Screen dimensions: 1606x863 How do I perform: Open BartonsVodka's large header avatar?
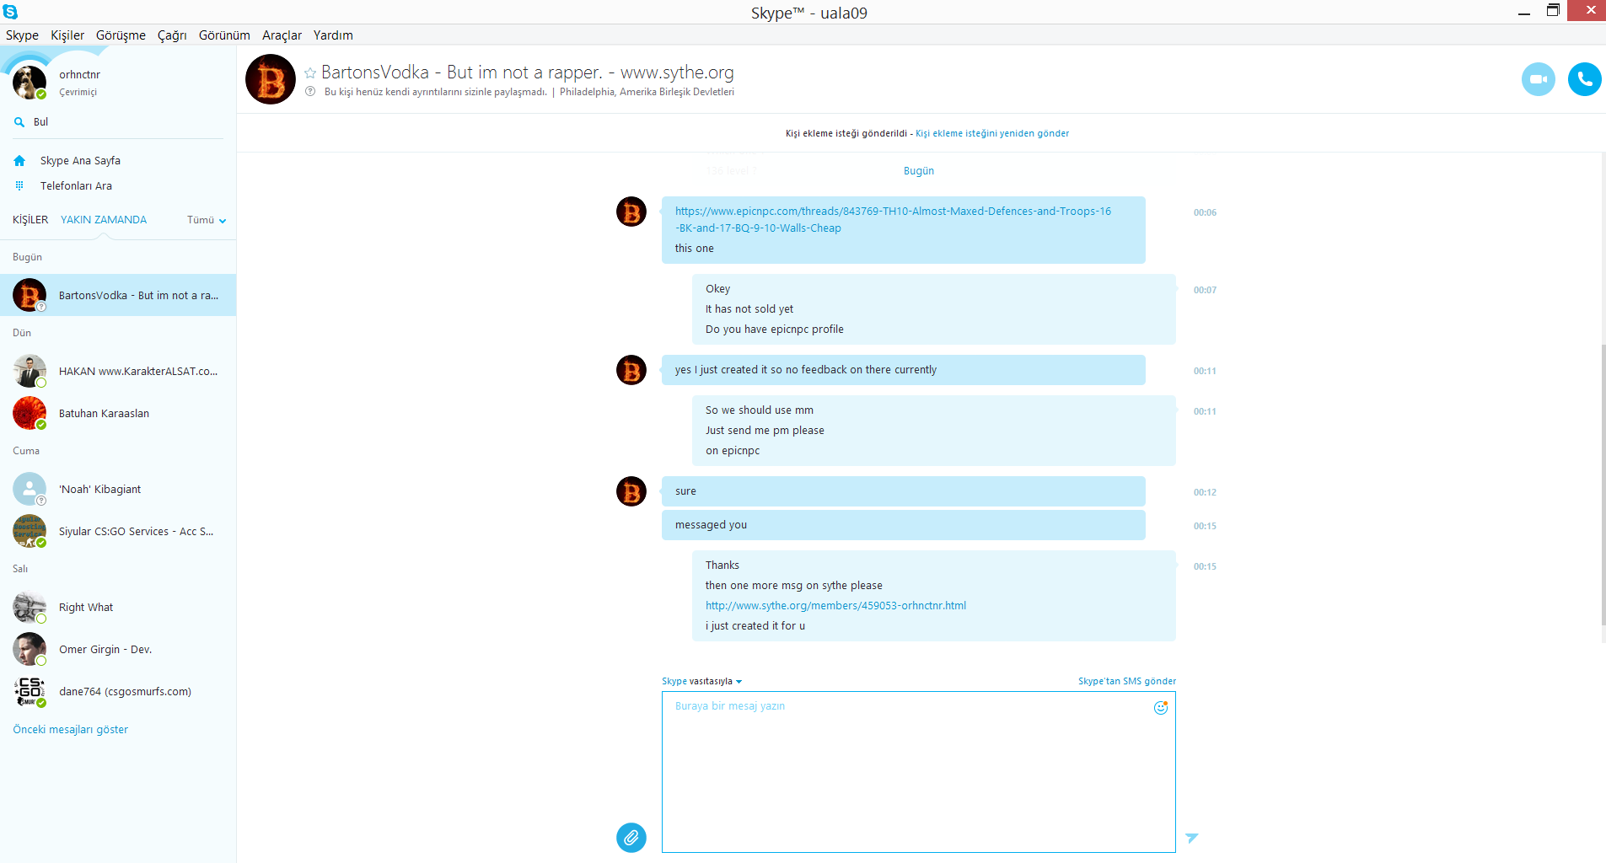(270, 79)
